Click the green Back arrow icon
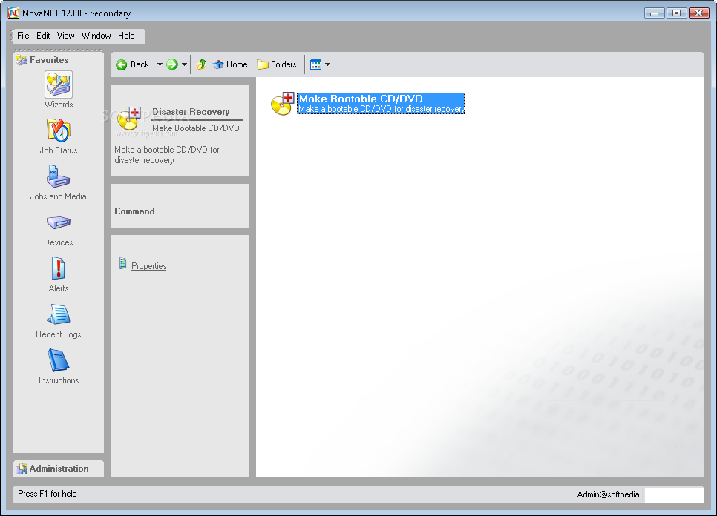Viewport: 717px width, 516px height. tap(121, 64)
